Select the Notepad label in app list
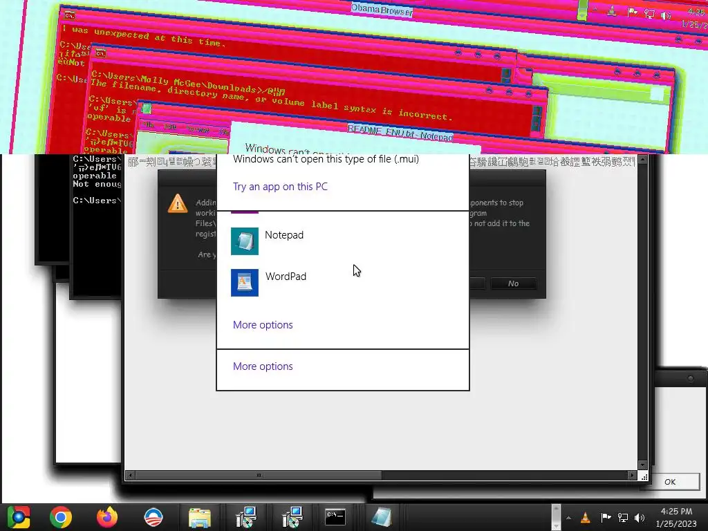The width and height of the screenshot is (708, 531). pyautogui.click(x=284, y=235)
